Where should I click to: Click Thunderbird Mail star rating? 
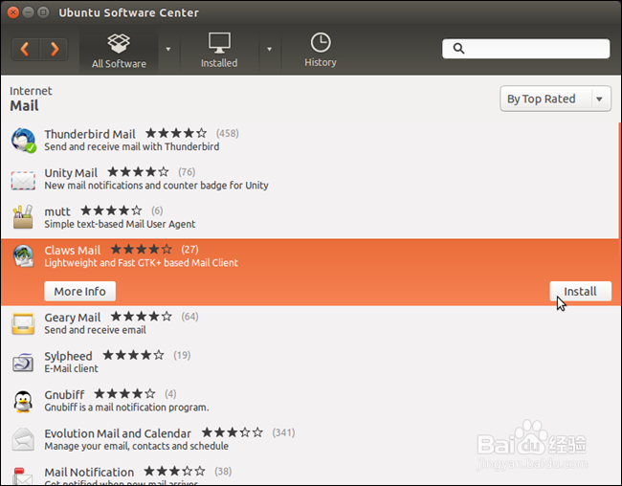[176, 133]
